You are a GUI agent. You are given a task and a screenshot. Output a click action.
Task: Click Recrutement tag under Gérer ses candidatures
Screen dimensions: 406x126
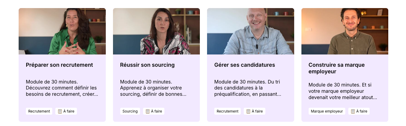pyautogui.click(x=227, y=111)
